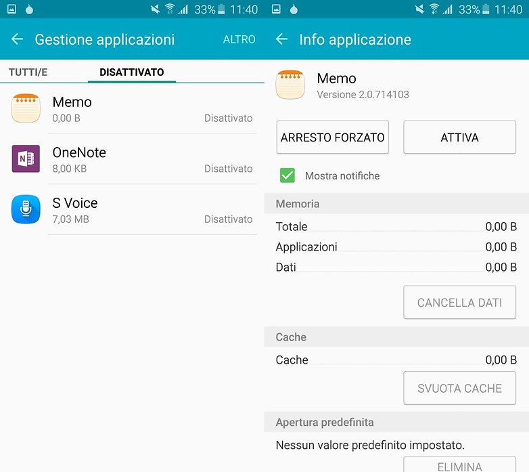Click the ARRESTO FORZATO button
This screenshot has width=529, height=472.
point(332,137)
